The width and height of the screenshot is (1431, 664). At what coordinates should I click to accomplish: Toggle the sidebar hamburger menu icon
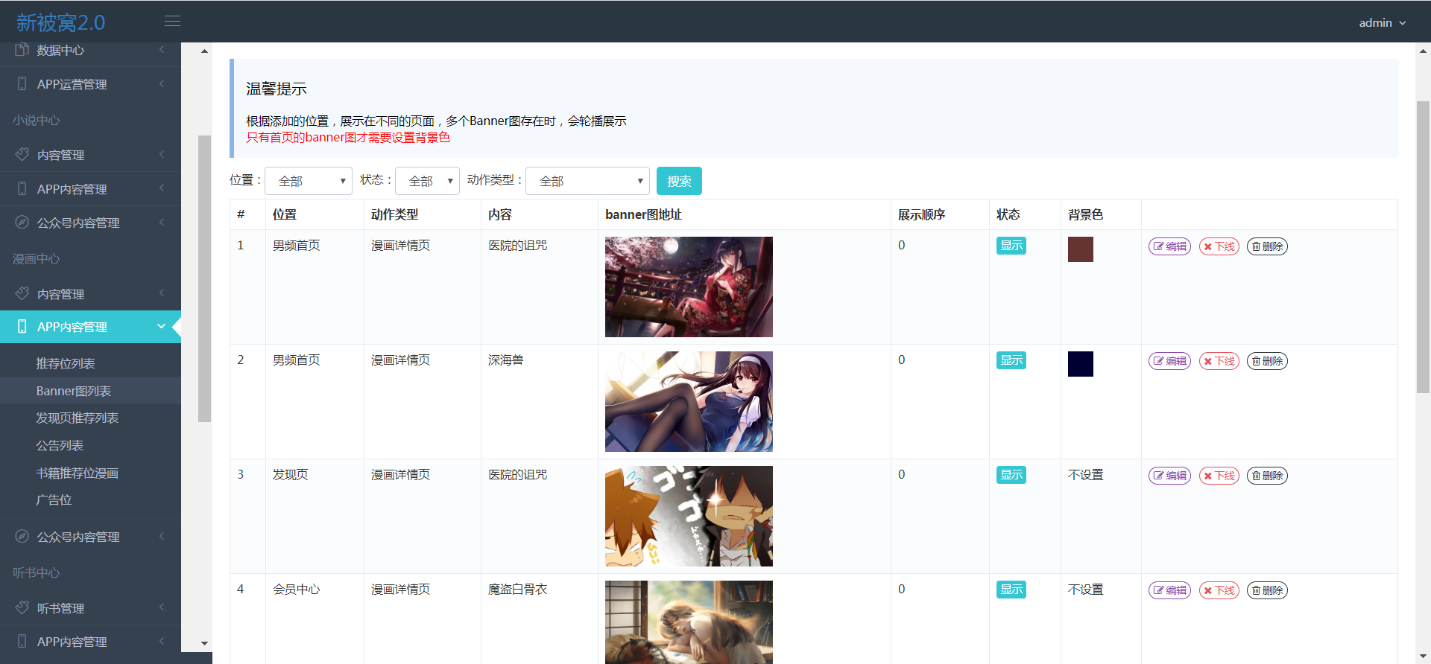(x=172, y=22)
